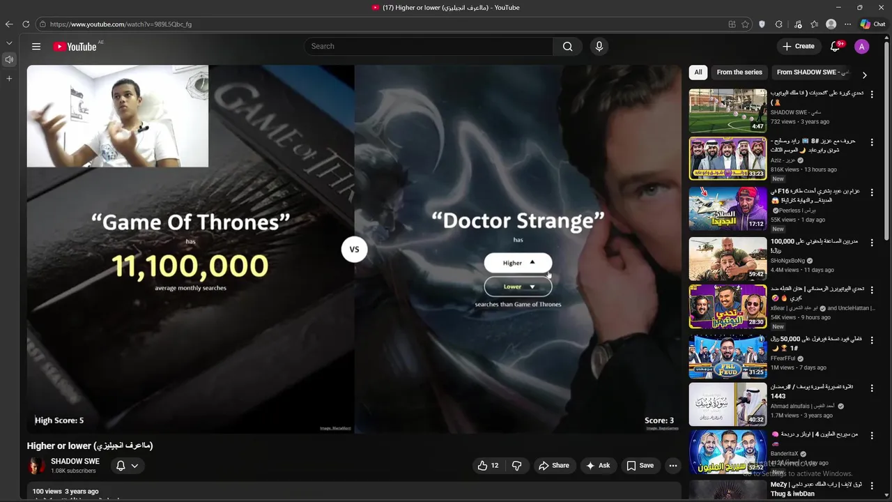
Task: Open options for the FFearFFul video
Action: click(871, 340)
